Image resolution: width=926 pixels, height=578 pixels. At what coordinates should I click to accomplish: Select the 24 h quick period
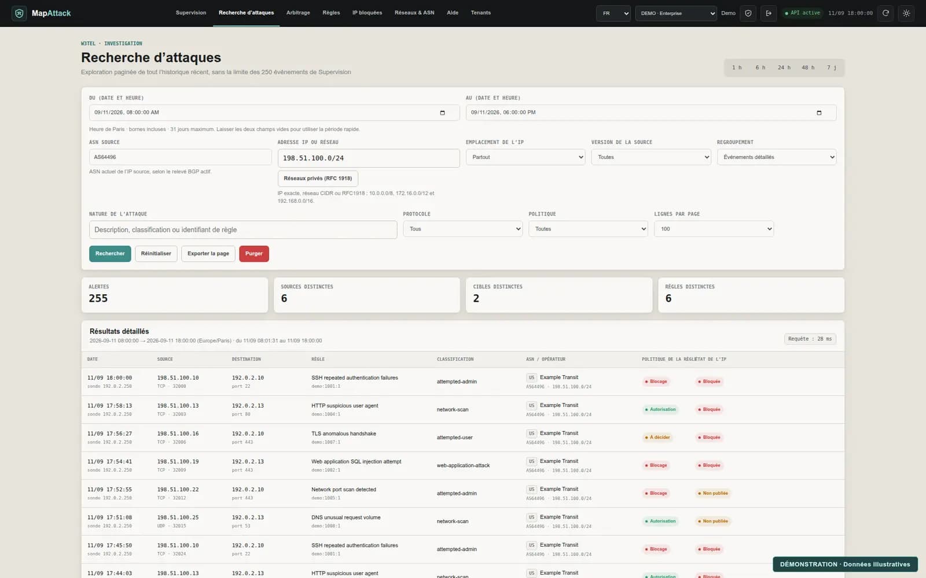[x=784, y=68]
